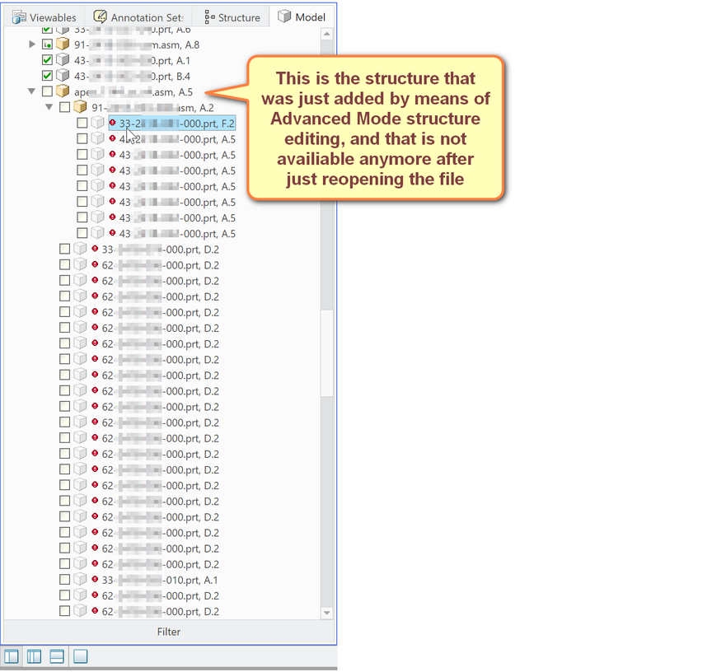The width and height of the screenshot is (726, 672).
Task: Click the part icon of the 33-…-000.prt, D.2 row
Action: click(80, 249)
